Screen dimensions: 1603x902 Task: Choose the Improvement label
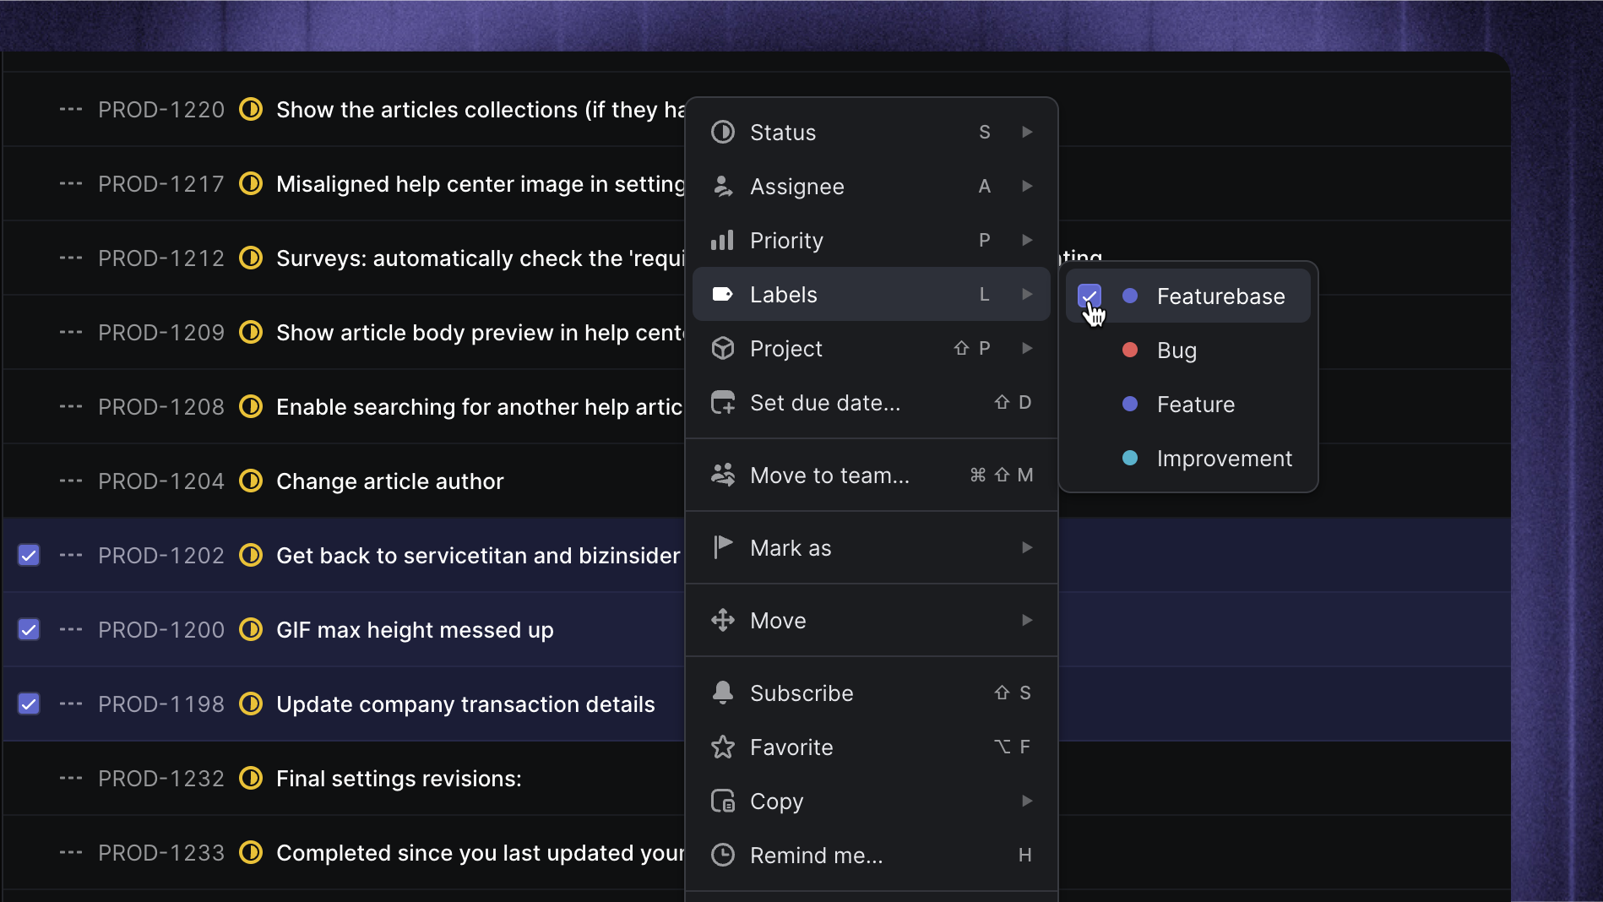tap(1188, 459)
